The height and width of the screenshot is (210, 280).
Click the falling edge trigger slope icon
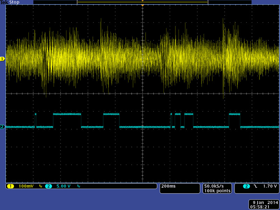click(x=255, y=186)
